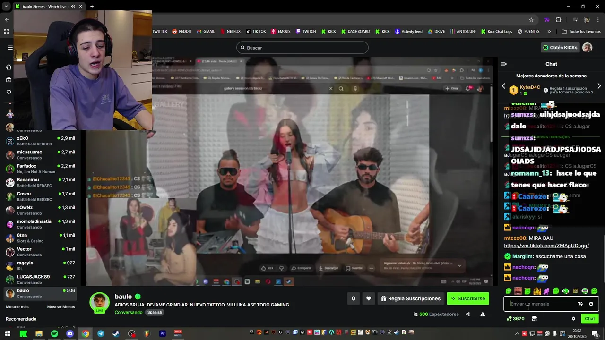Open Premiere Pro from the taskbar
The width and height of the screenshot is (605, 340).
[x=162, y=334]
